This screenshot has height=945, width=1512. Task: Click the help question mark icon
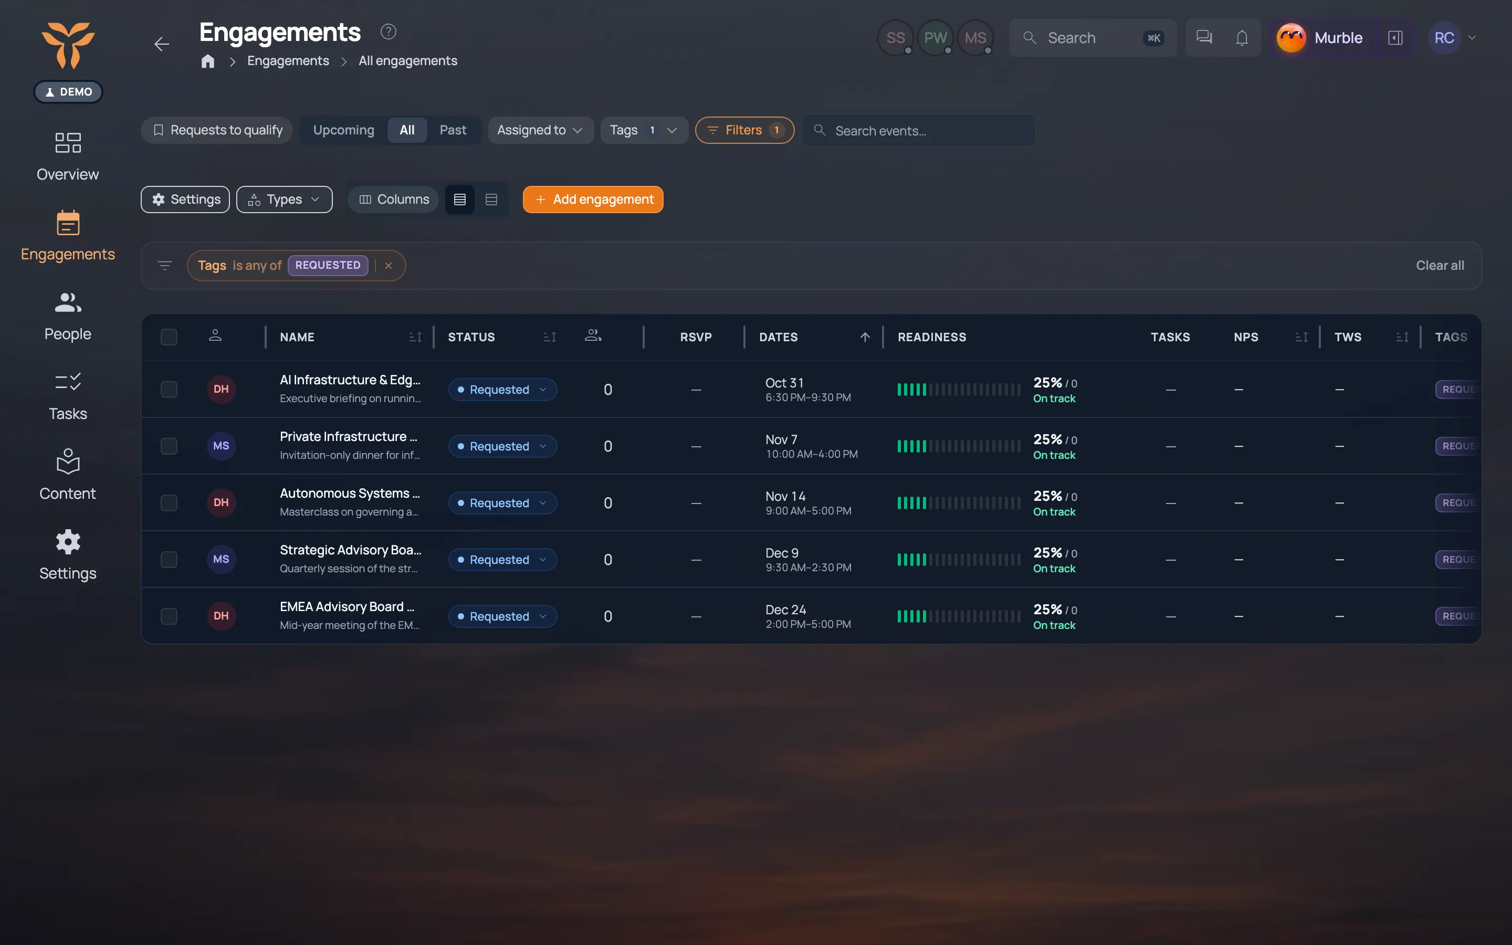coord(388,31)
